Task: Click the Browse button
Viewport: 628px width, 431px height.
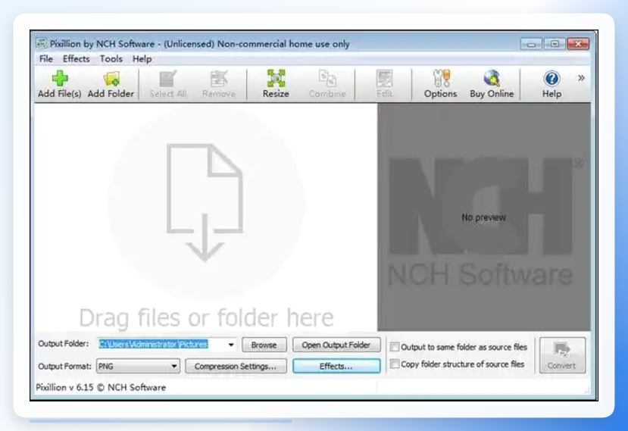Action: [x=264, y=345]
